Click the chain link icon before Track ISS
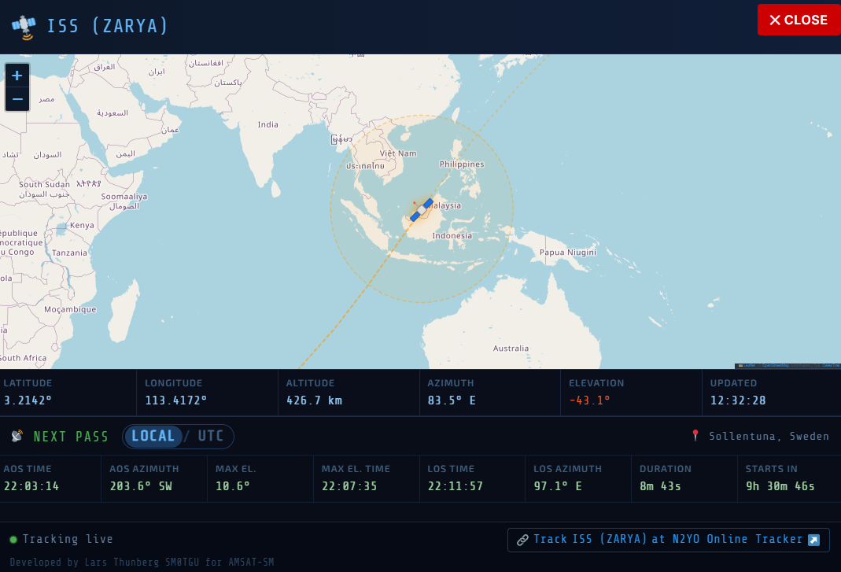Screen dimensions: 841x572 point(522,540)
